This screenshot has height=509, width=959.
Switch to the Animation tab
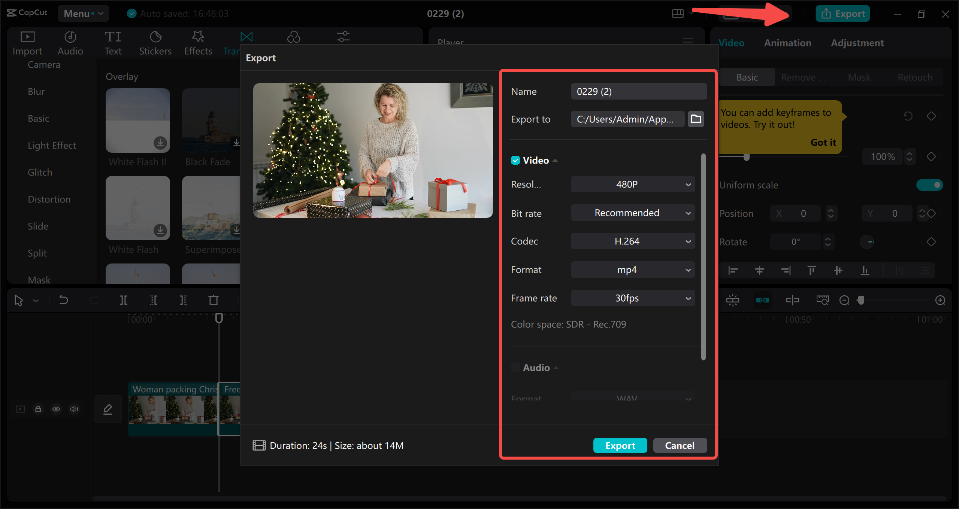(787, 43)
